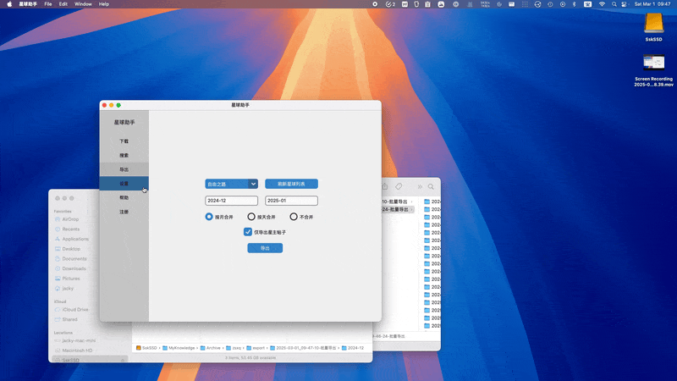Open Control Center icon in menu bar
Screen dimensions: 677x381
click(x=625, y=4)
